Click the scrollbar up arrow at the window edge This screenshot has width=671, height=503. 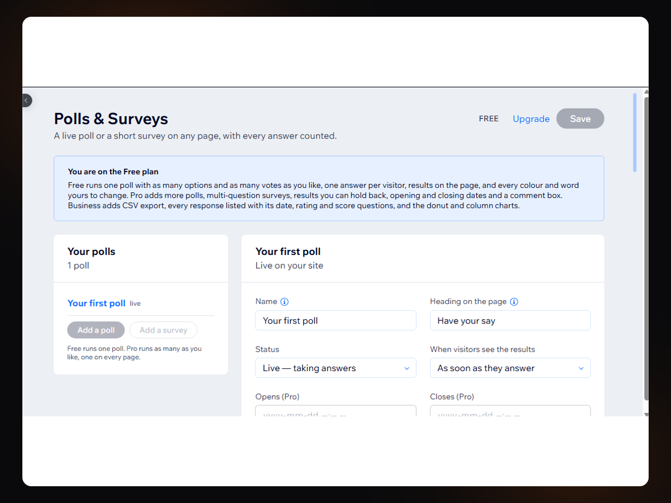coord(646,92)
